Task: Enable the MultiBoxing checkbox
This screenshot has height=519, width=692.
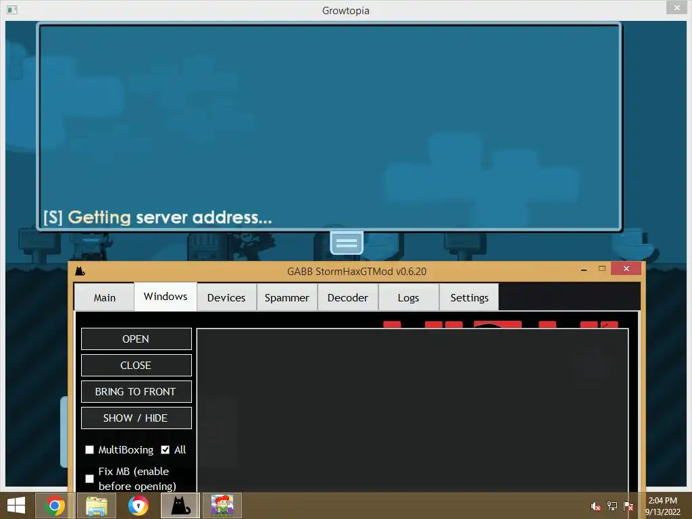Action: pos(90,449)
